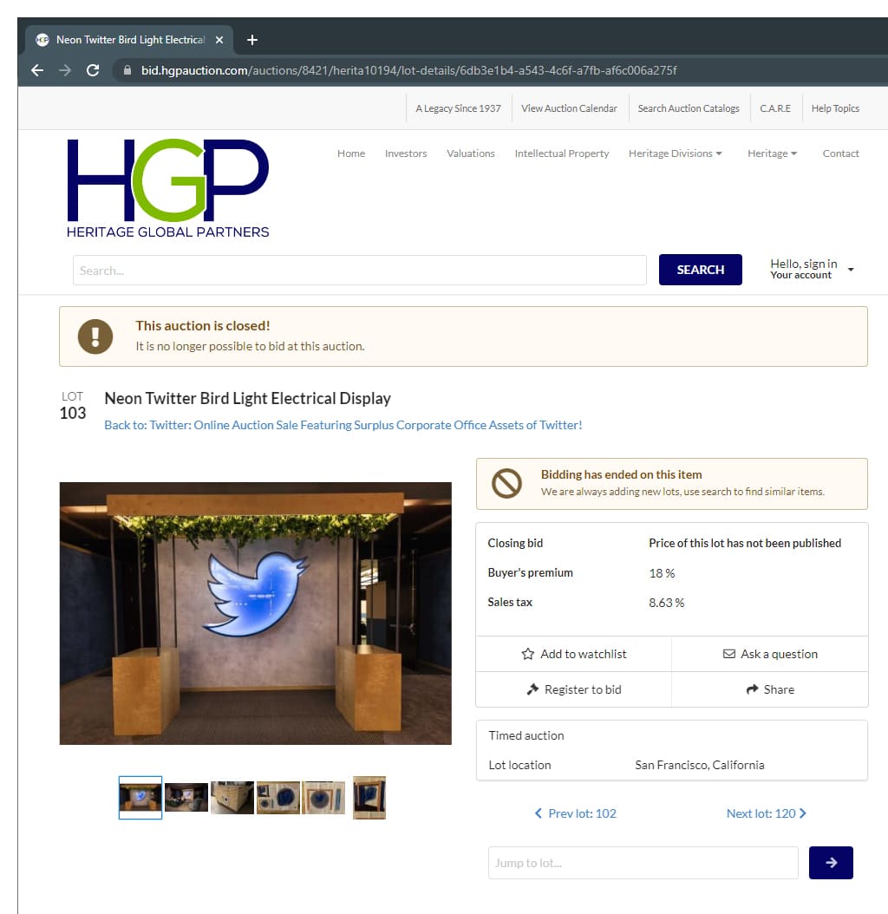This screenshot has width=888, height=914.
Task: Click Price of this lot not published text
Action: click(x=745, y=543)
